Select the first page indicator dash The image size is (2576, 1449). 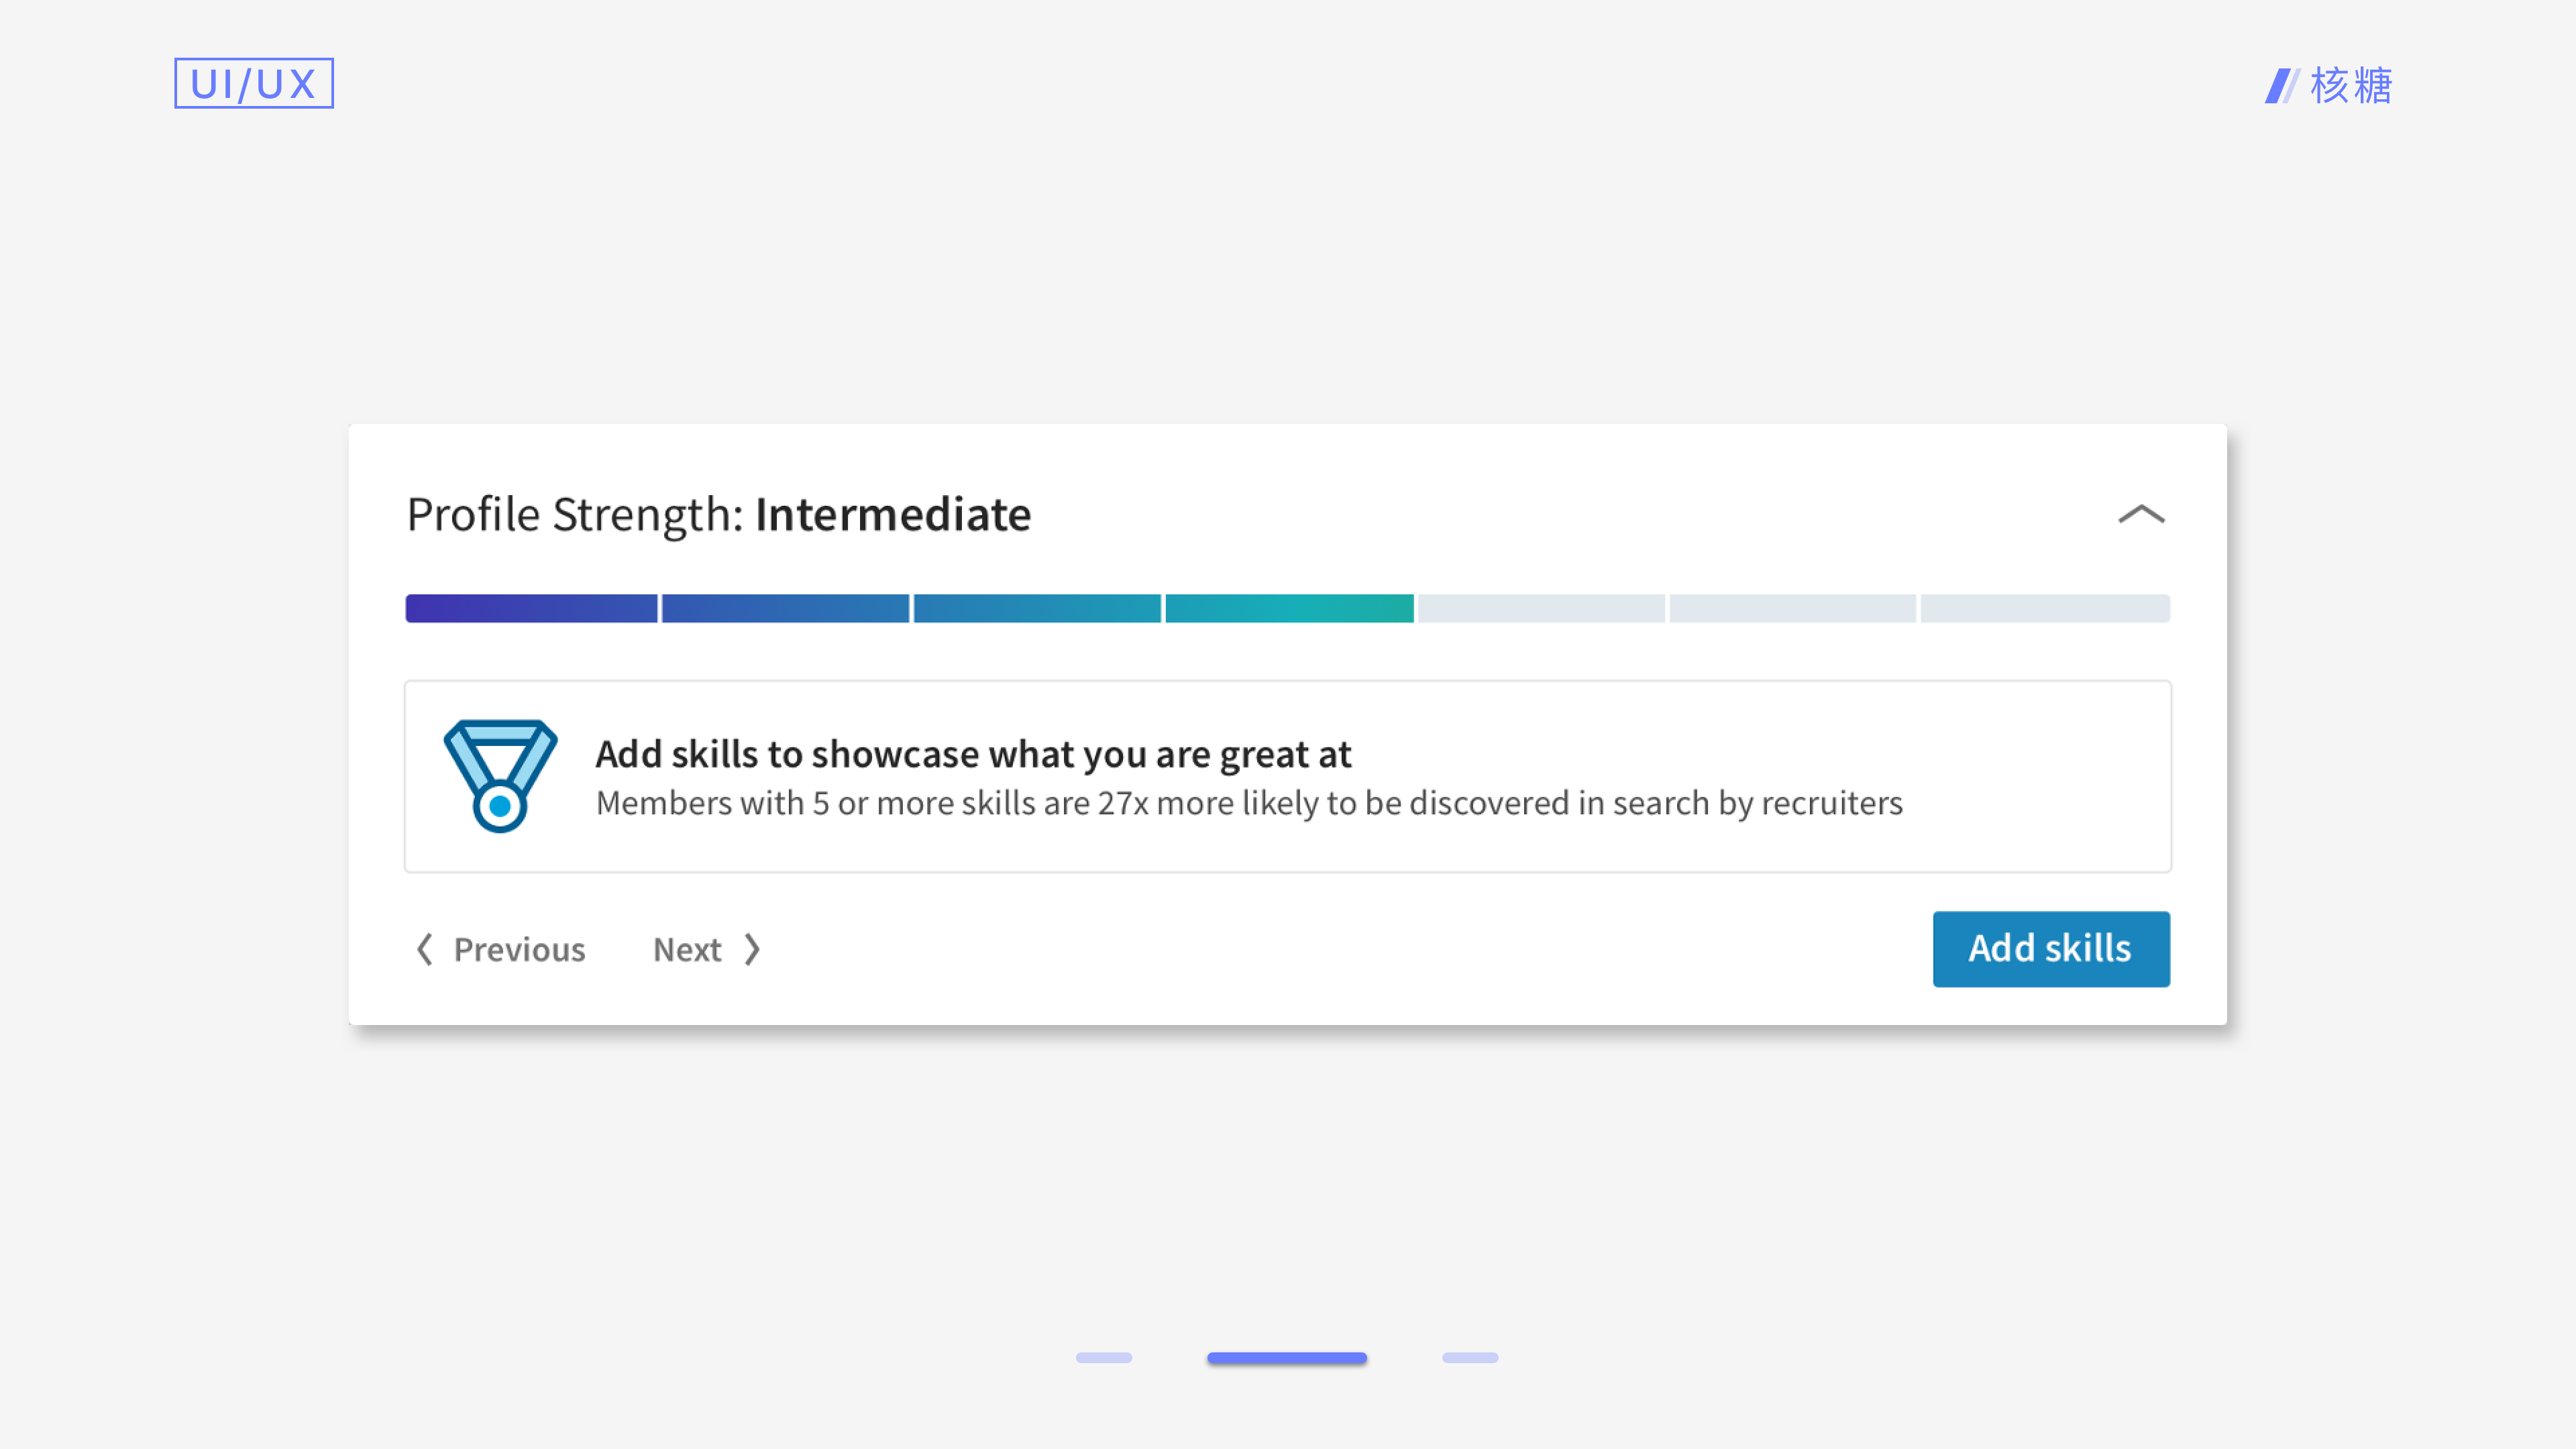tap(1104, 1357)
